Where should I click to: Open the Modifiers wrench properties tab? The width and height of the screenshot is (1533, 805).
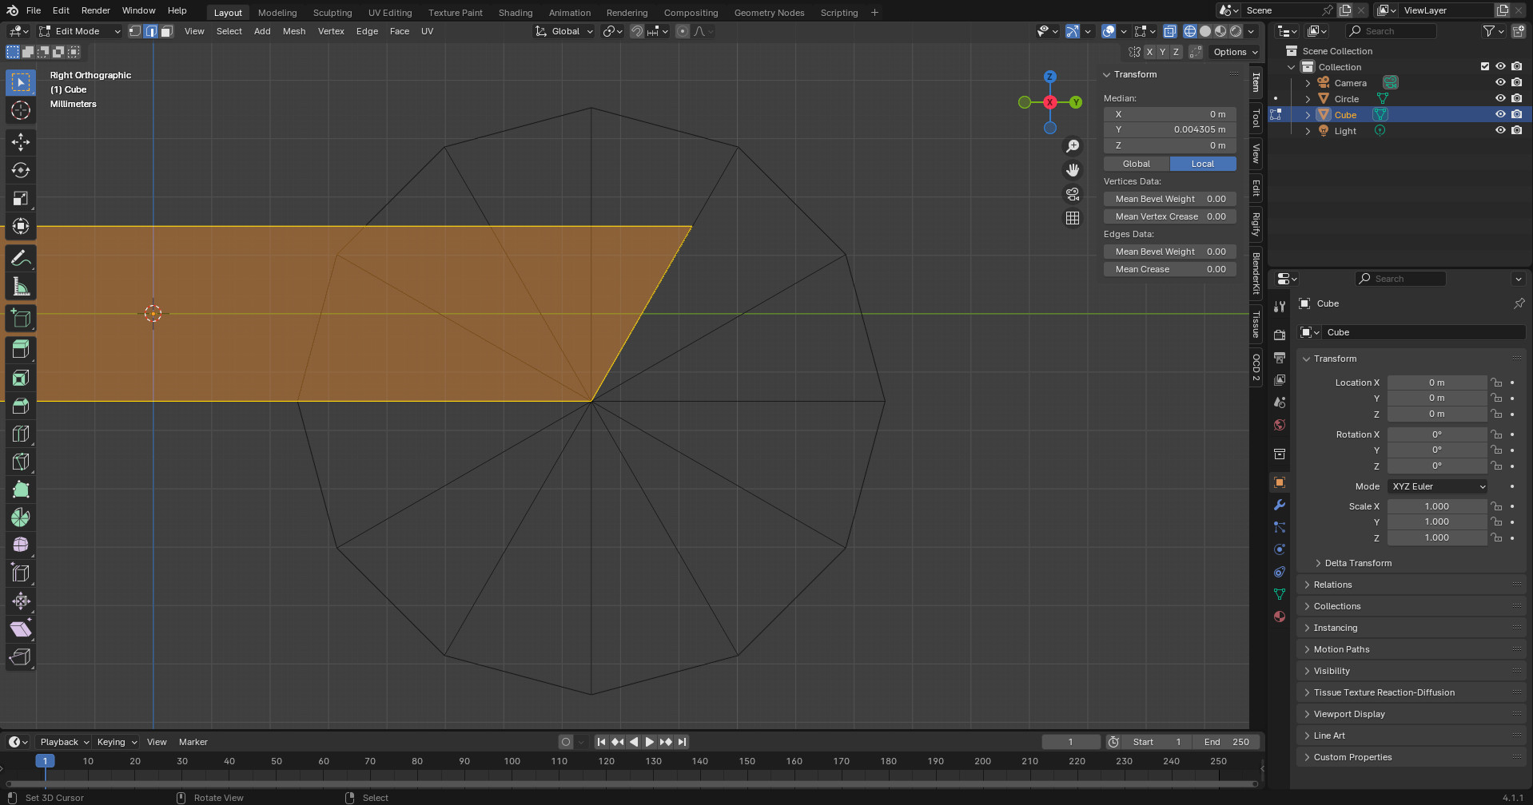(x=1280, y=505)
